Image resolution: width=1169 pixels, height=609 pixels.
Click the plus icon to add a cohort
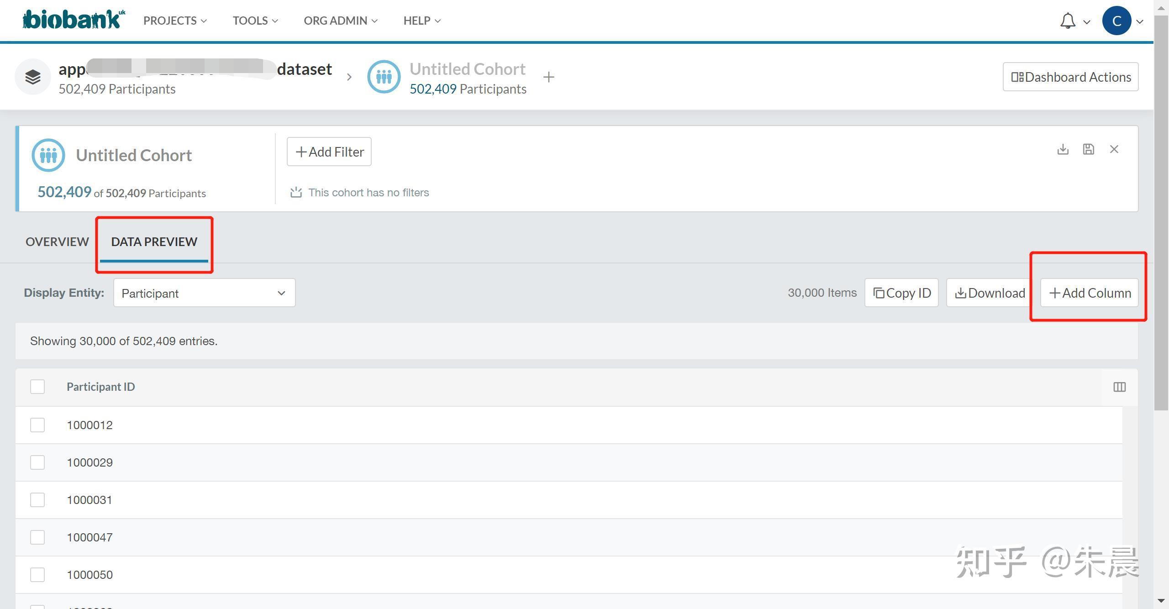[548, 77]
